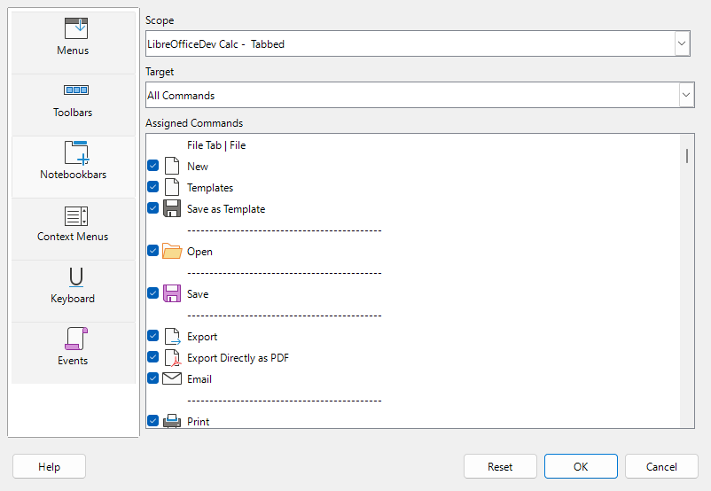711x491 pixels.
Task: Toggle the Print command checkbox
Action: point(152,421)
